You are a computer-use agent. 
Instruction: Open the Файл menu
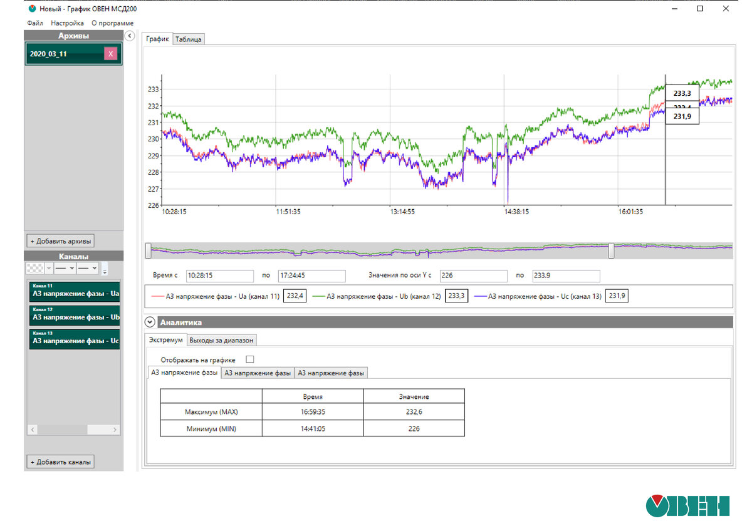(x=35, y=23)
